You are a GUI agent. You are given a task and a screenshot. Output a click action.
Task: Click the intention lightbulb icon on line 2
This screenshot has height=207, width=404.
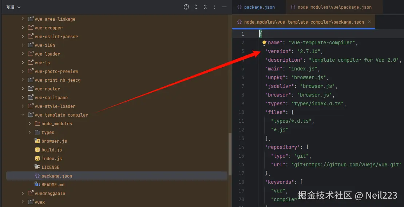tap(264, 43)
